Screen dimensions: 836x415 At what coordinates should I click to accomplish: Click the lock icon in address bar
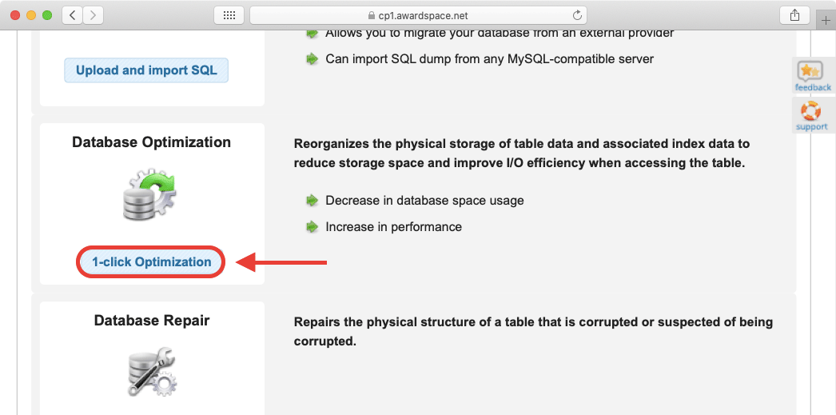point(371,15)
